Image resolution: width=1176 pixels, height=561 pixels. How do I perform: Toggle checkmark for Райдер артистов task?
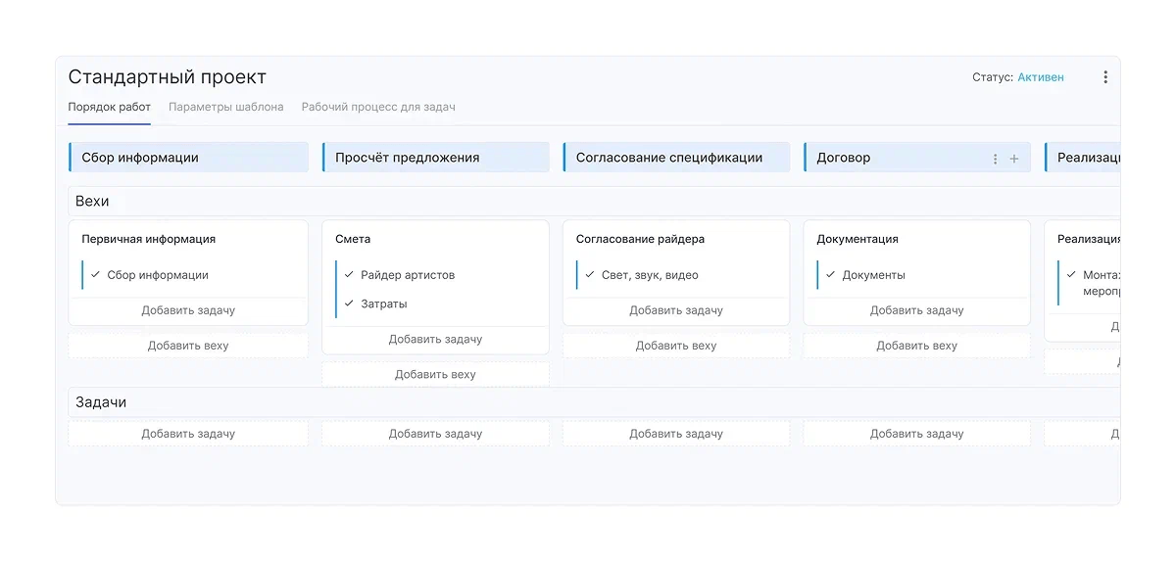coord(349,275)
